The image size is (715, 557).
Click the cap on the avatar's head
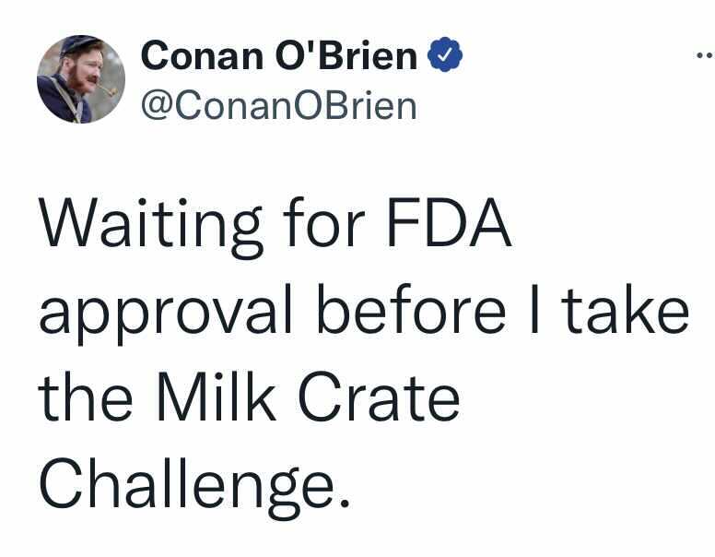pyautogui.click(x=78, y=44)
